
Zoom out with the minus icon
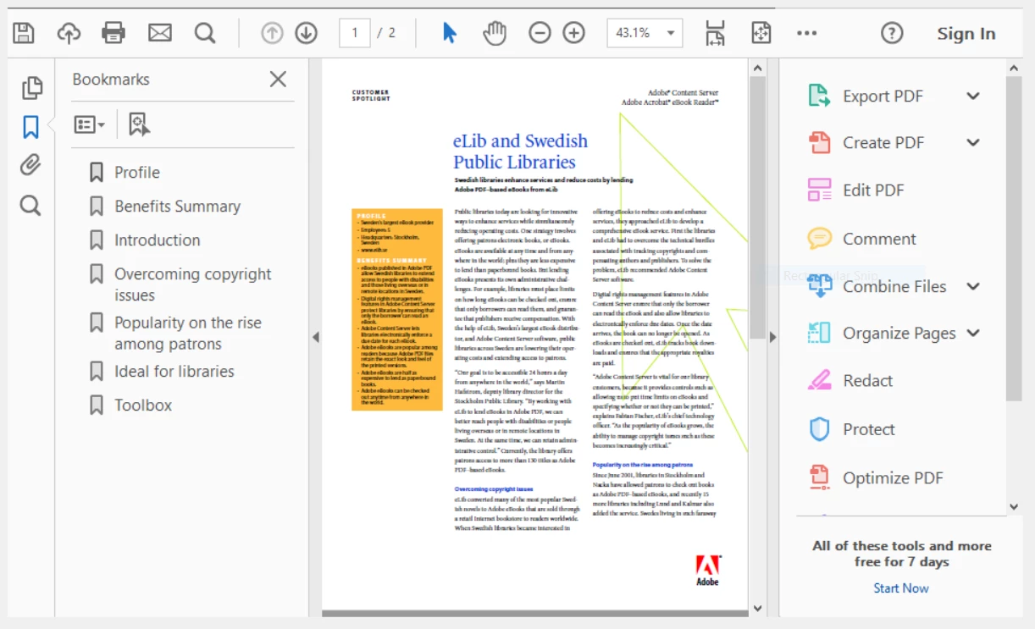pos(540,33)
